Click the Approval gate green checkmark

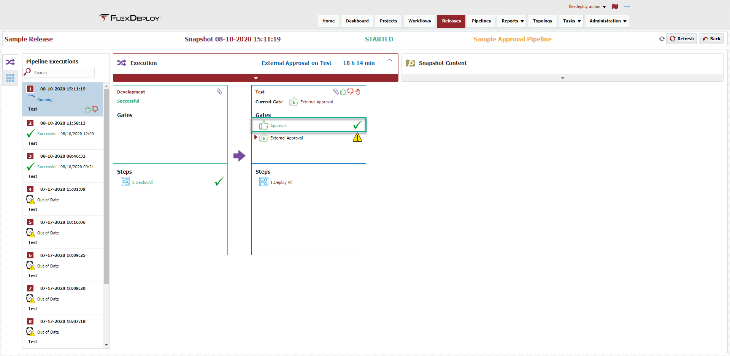[x=357, y=125]
